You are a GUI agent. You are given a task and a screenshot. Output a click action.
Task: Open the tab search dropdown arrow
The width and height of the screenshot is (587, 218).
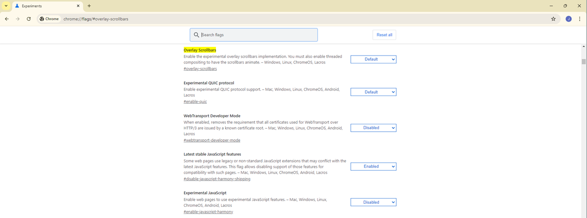pos(5,6)
